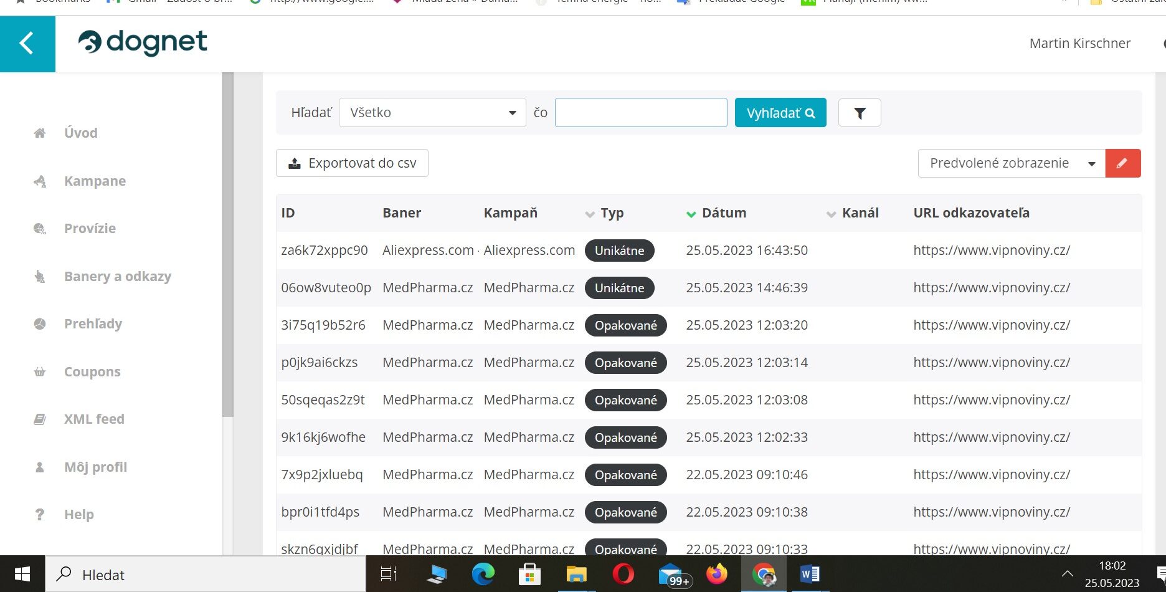Click Exportovat do csv button

(352, 163)
